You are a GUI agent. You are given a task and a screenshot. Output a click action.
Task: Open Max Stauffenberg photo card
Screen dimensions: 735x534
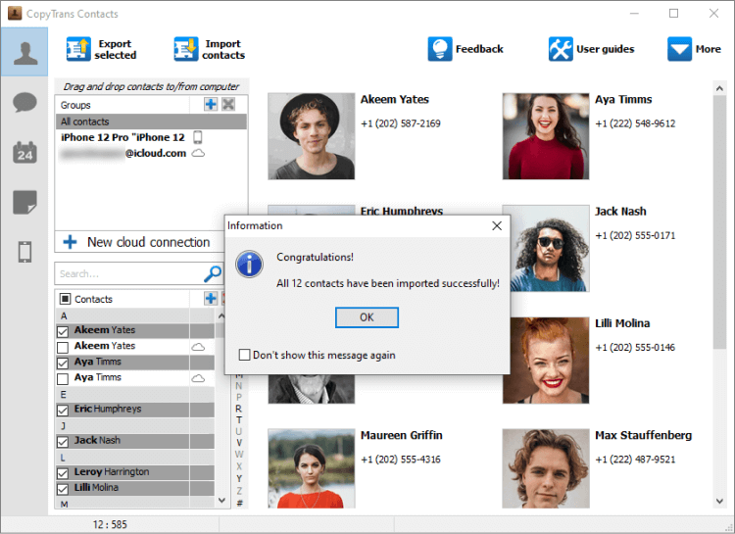tap(546, 468)
